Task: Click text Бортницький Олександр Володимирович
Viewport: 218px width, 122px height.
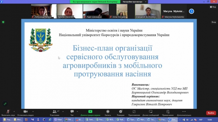Action: tap(160, 93)
